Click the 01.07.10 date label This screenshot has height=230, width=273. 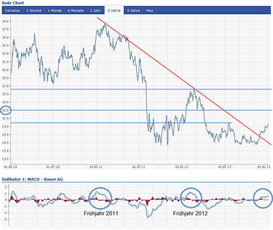(x=53, y=167)
